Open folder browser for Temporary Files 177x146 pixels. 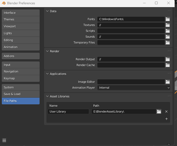tap(168, 43)
